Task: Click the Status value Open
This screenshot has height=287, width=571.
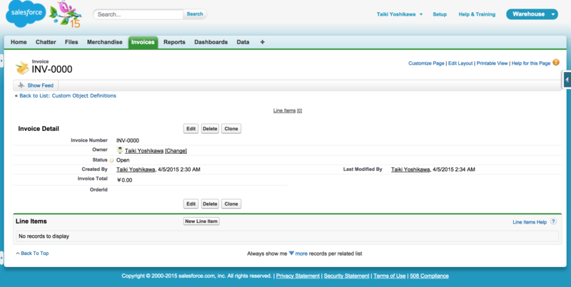Action: click(x=123, y=160)
